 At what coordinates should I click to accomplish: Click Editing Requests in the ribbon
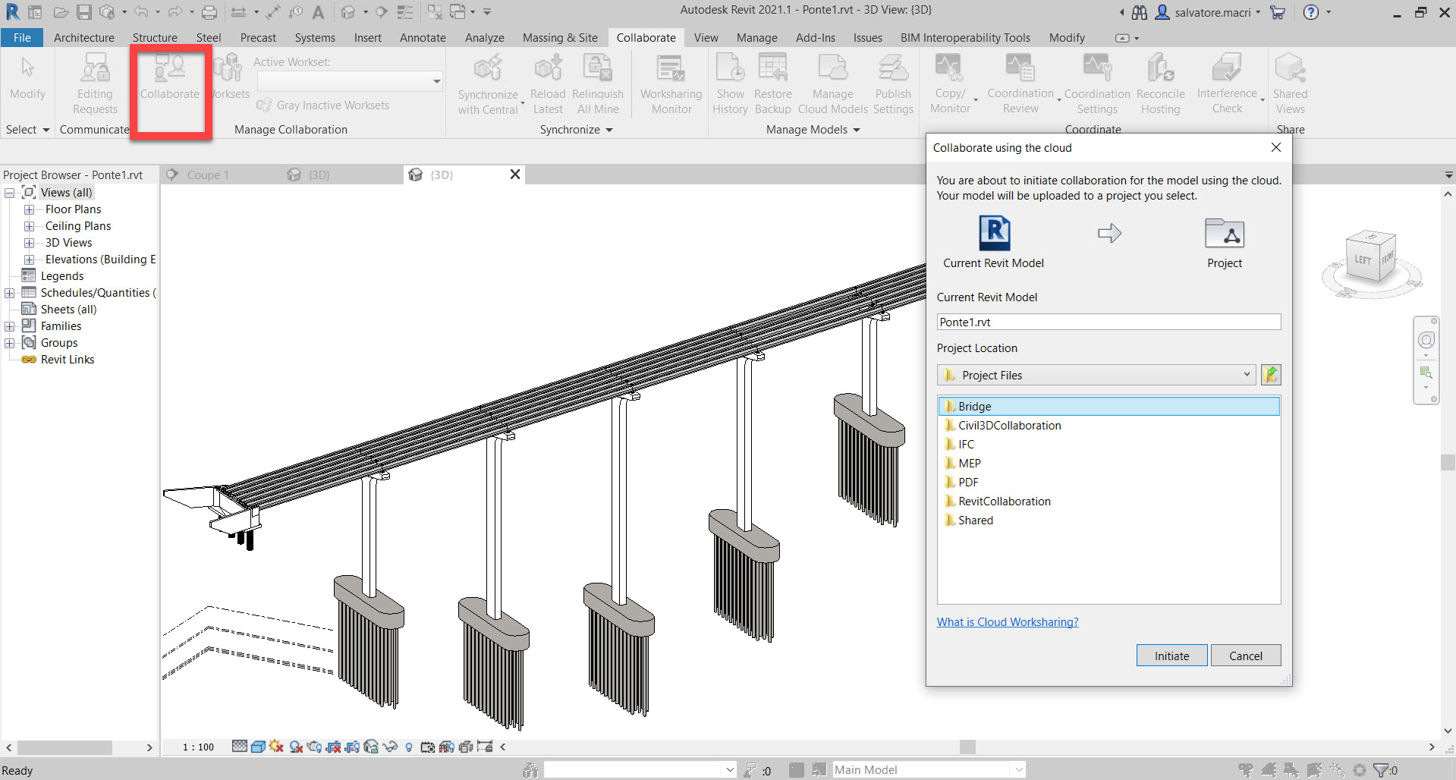95,83
